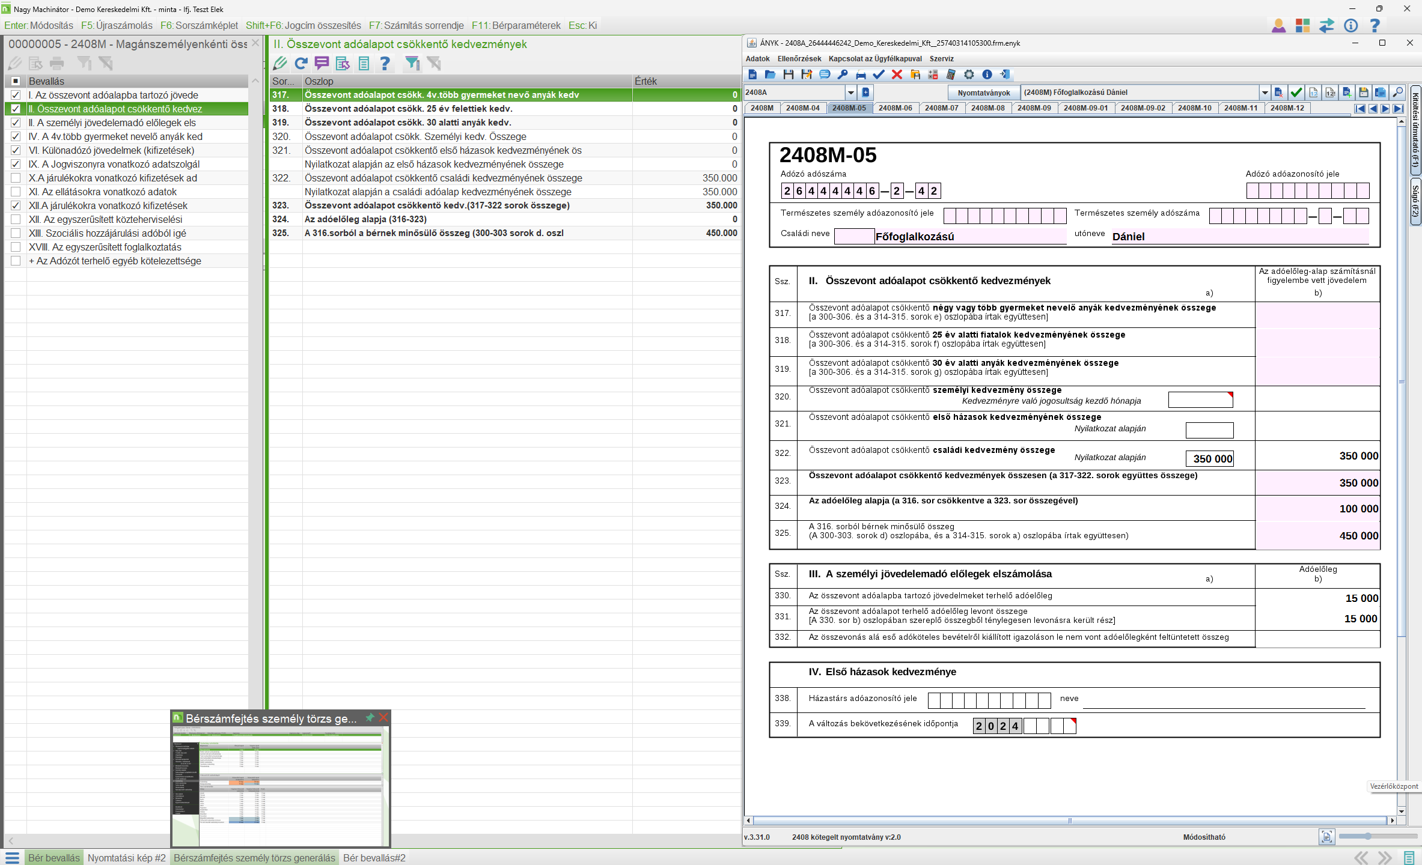Screen dimensions: 1422x865
Task: Adjust the zoom slider in ÁNYK status bar
Action: pos(1368,836)
